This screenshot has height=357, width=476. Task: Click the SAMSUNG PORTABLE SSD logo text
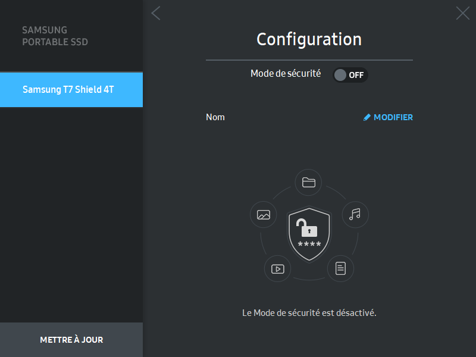coord(55,36)
